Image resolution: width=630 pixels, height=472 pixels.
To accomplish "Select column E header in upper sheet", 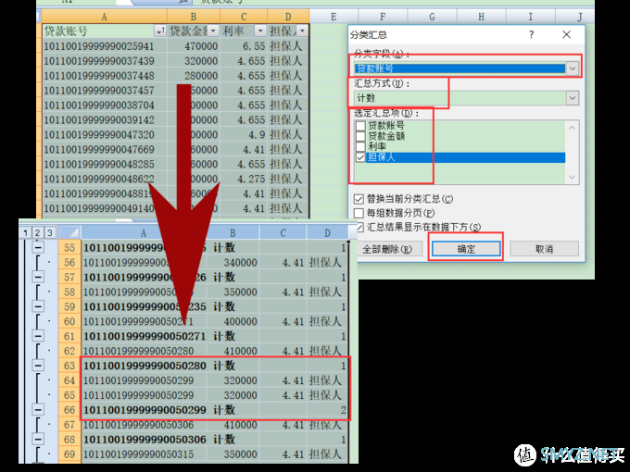I will coord(334,17).
